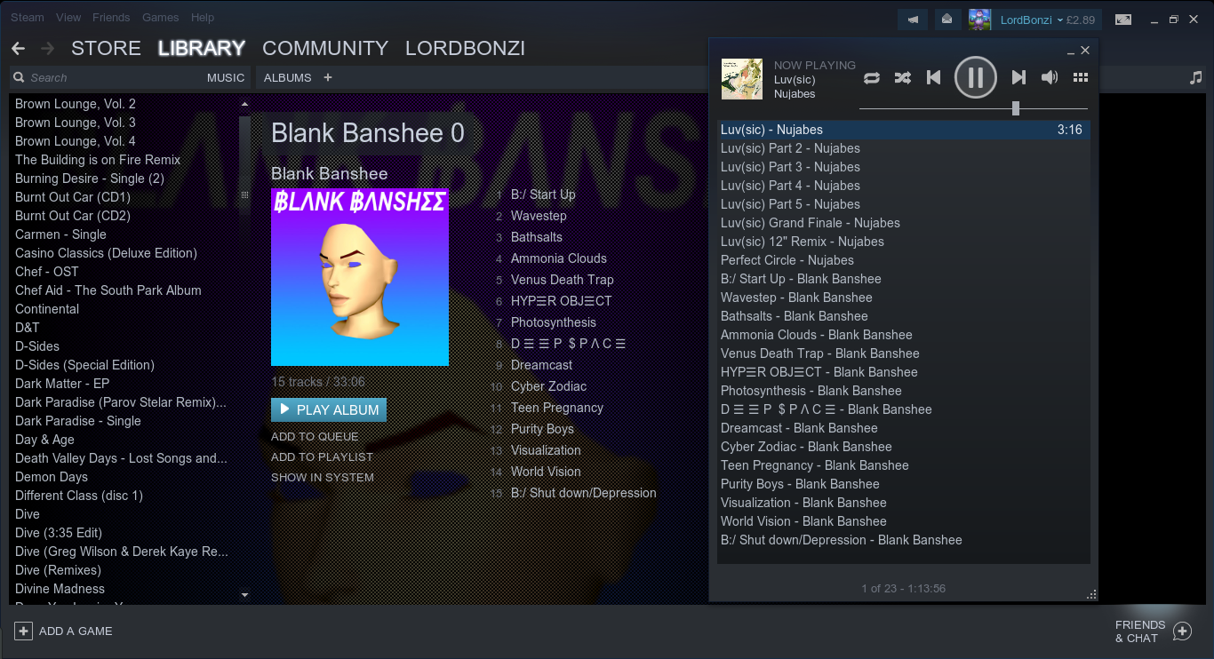Add a new tab next to ALBUMS
Image resolution: width=1214 pixels, height=659 pixels.
pos(328,77)
